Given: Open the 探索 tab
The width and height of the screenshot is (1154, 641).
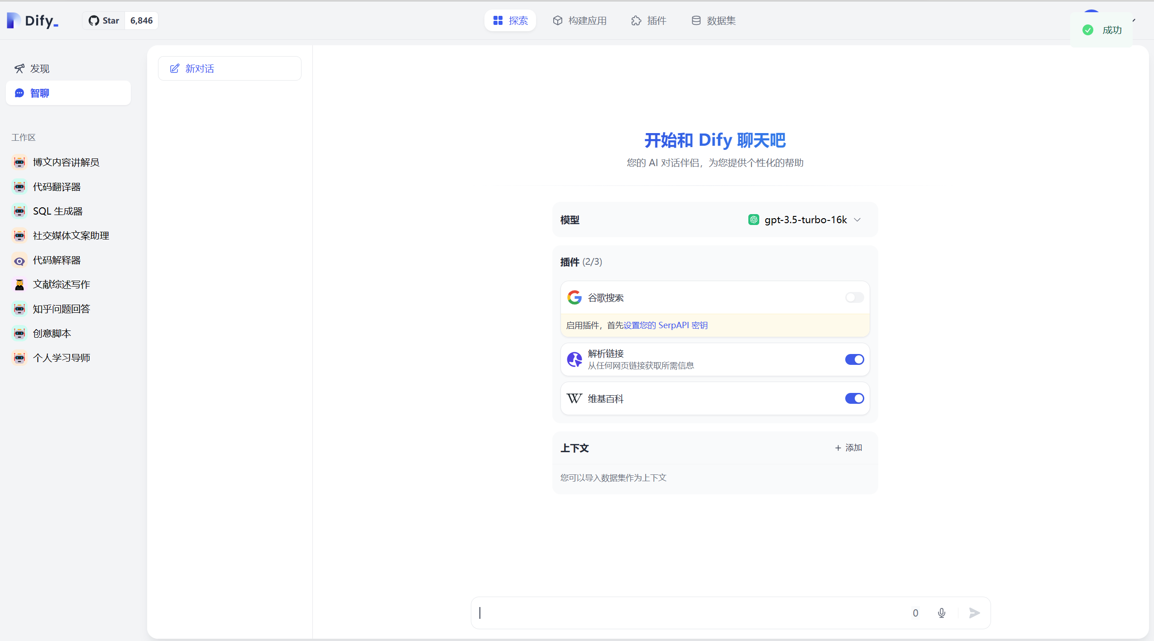Looking at the screenshot, I should pos(510,20).
